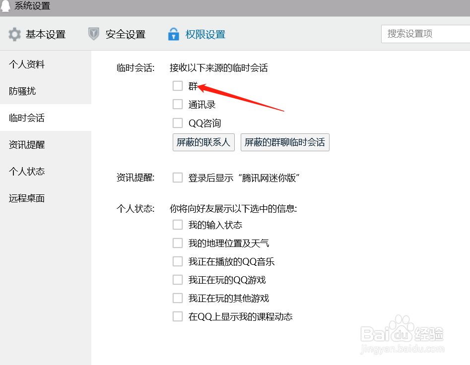Focus the 搜索设置项 search field

(426, 34)
